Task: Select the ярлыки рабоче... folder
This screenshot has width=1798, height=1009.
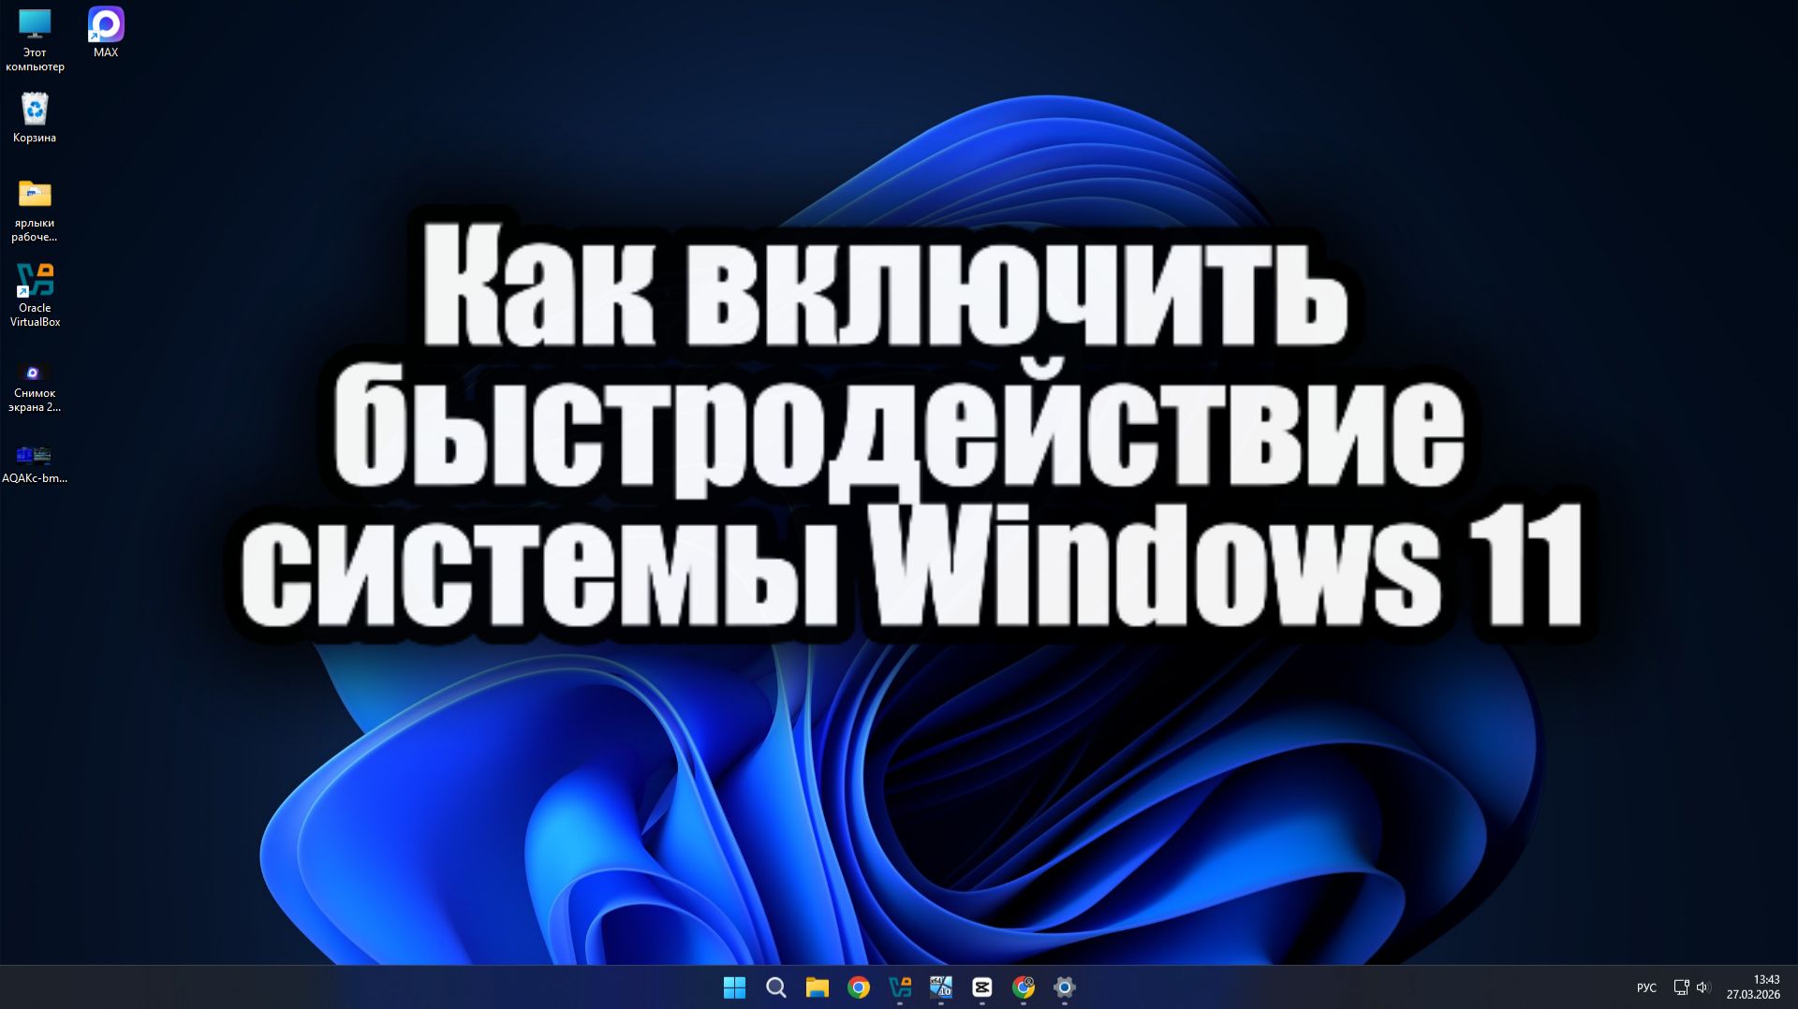Action: pyautogui.click(x=35, y=210)
